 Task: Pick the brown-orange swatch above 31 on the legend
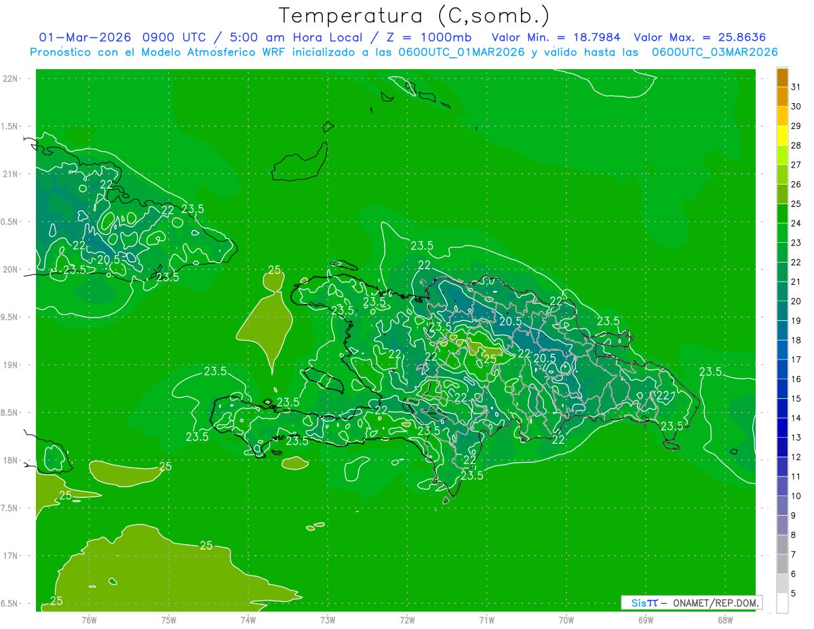point(782,77)
